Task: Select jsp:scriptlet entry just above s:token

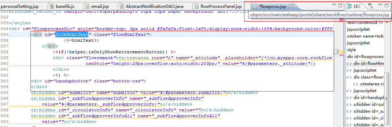Action: [358, 29]
